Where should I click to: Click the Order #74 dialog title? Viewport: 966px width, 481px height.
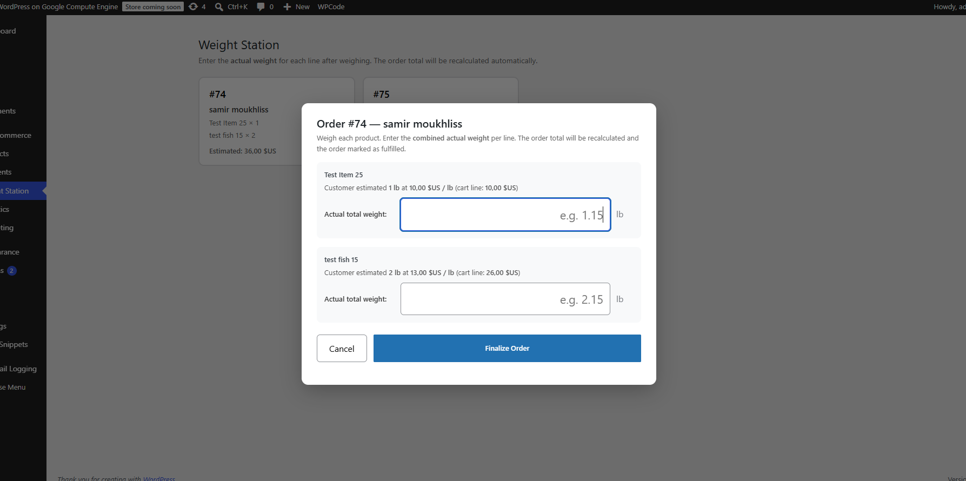[x=389, y=124]
